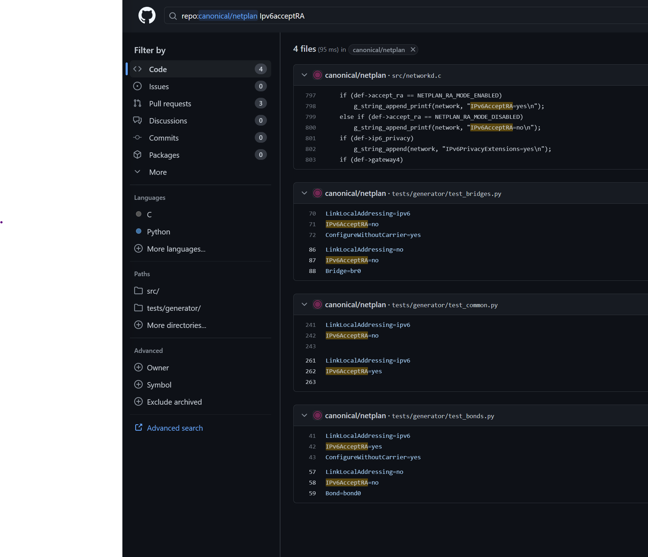
Task: Collapse the src/networkd.c result
Action: coord(304,75)
